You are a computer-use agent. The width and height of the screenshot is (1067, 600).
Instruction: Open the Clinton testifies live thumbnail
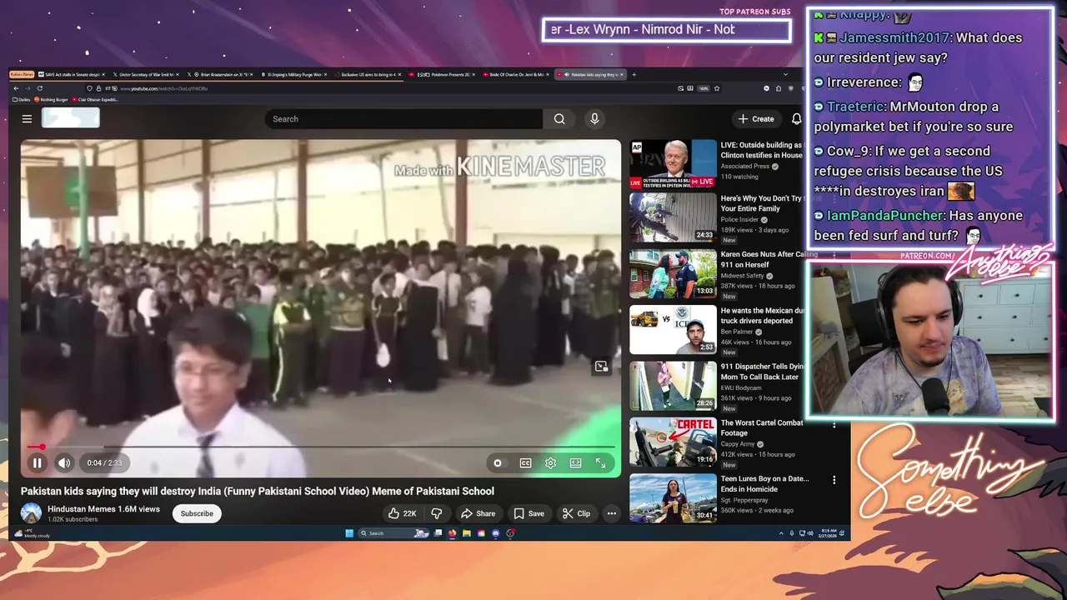pyautogui.click(x=673, y=163)
